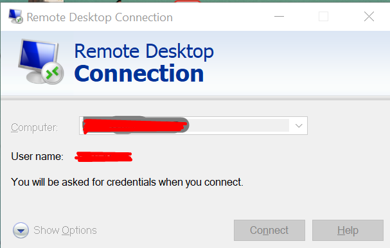Minimize the Remote Desktop Connection window

tap(279, 17)
